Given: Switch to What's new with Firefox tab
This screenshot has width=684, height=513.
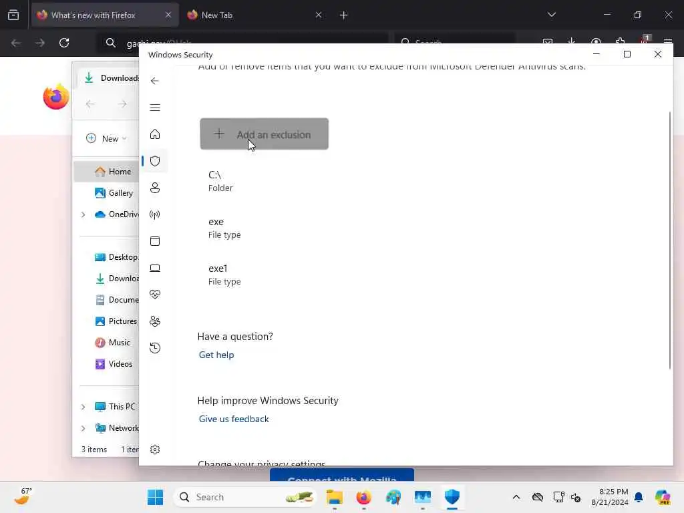Looking at the screenshot, I should click(x=105, y=15).
